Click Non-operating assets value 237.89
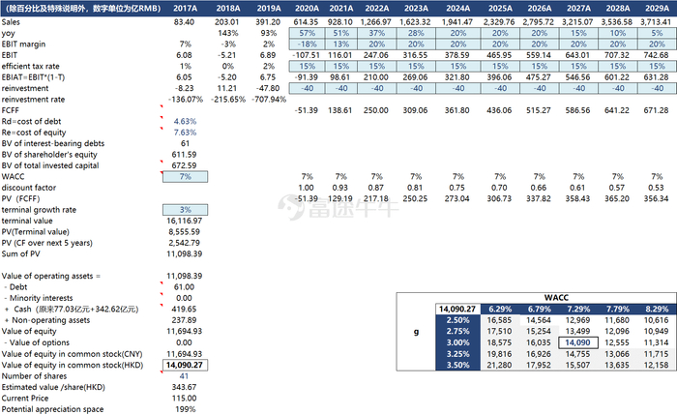677x415 pixels. [x=185, y=320]
